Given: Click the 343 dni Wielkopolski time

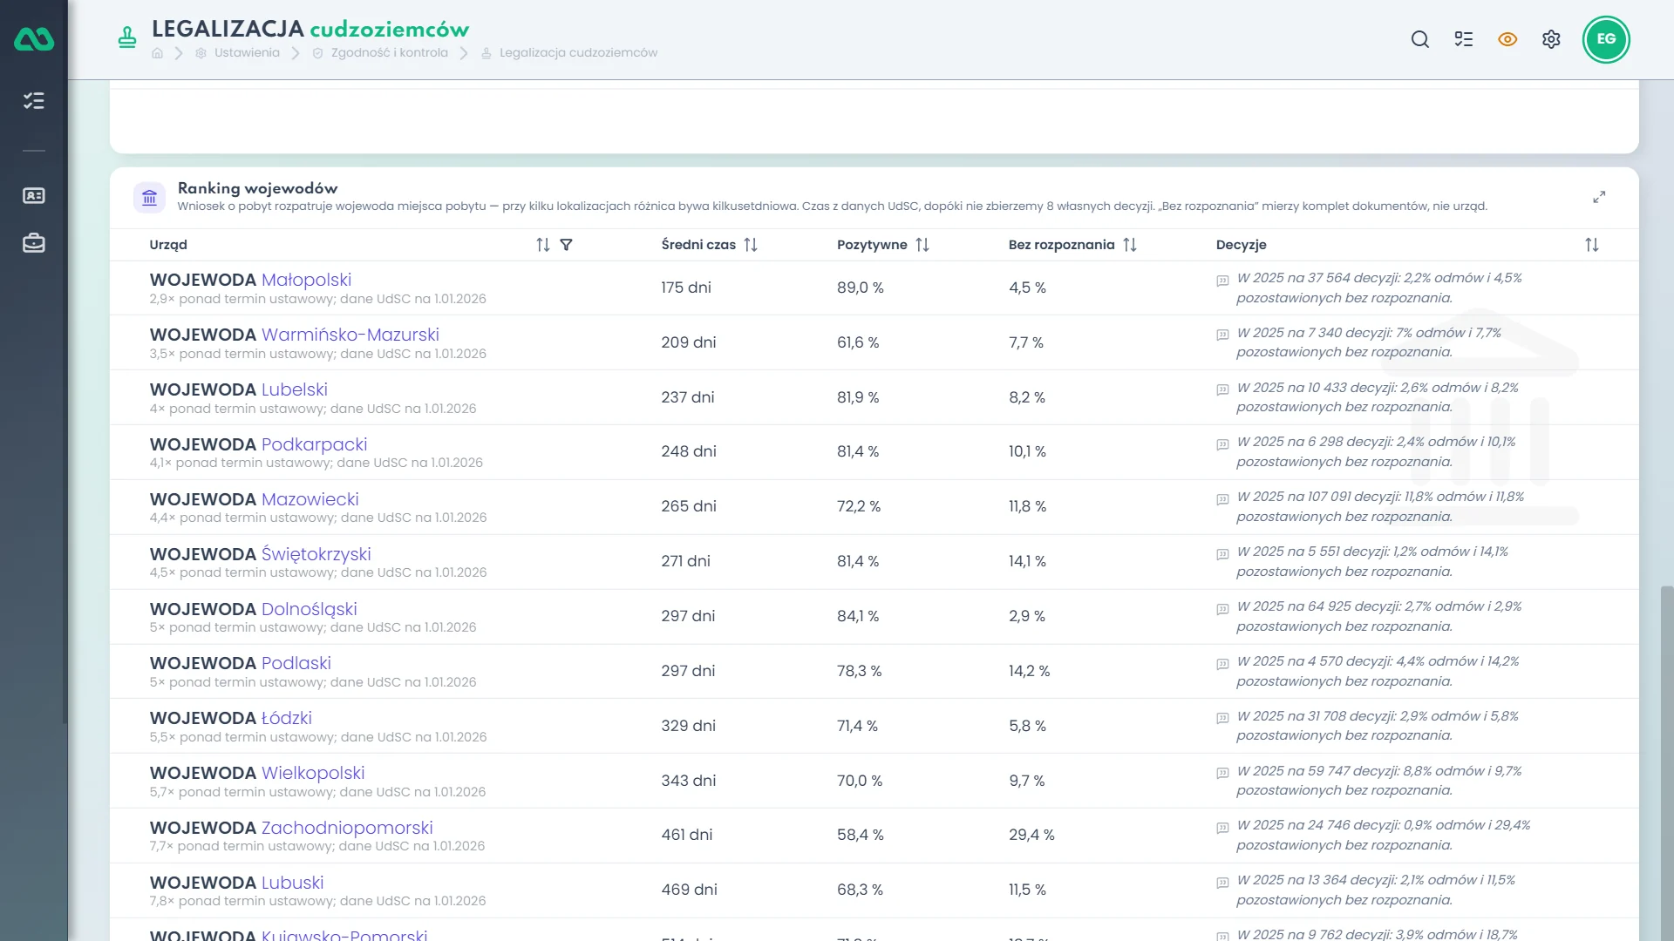Looking at the screenshot, I should point(689,781).
